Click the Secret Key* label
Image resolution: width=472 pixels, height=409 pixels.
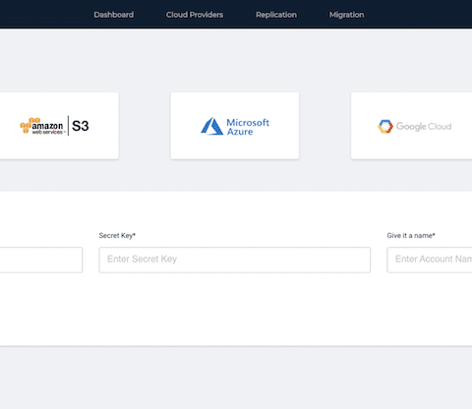click(117, 235)
